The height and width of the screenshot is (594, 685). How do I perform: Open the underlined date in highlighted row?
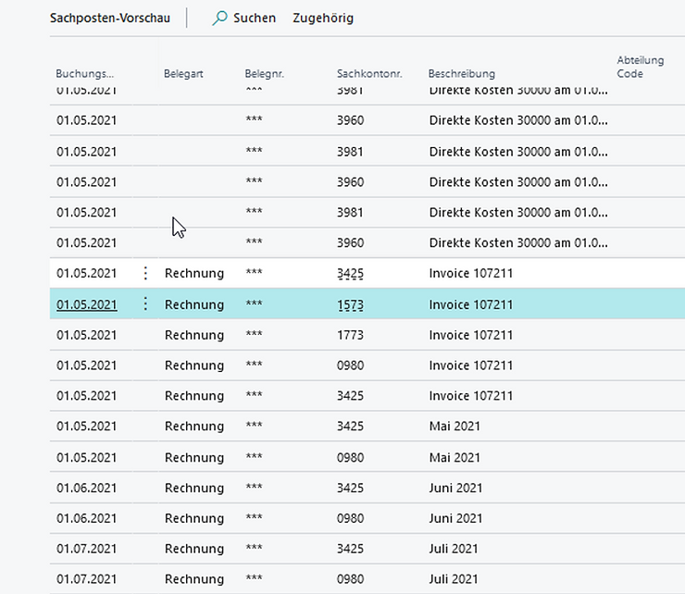(x=86, y=304)
